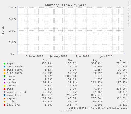Screen dimensions: 131x114
Task: Click the '4.0 G' y-axis label
Action: click(x=12, y=7)
